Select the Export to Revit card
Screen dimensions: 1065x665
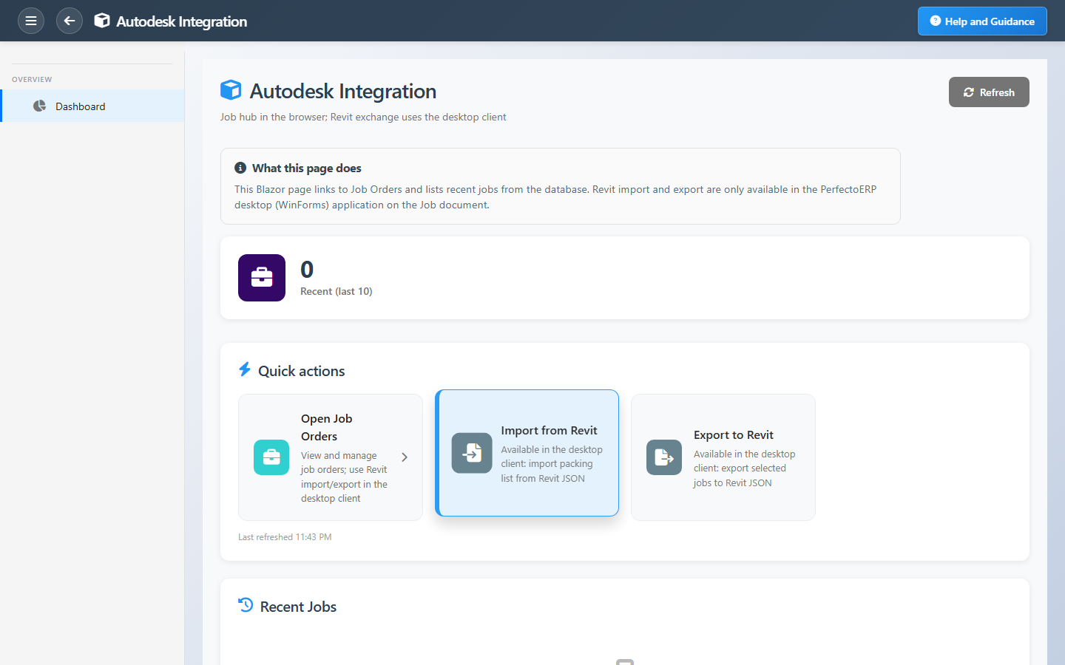pyautogui.click(x=723, y=457)
